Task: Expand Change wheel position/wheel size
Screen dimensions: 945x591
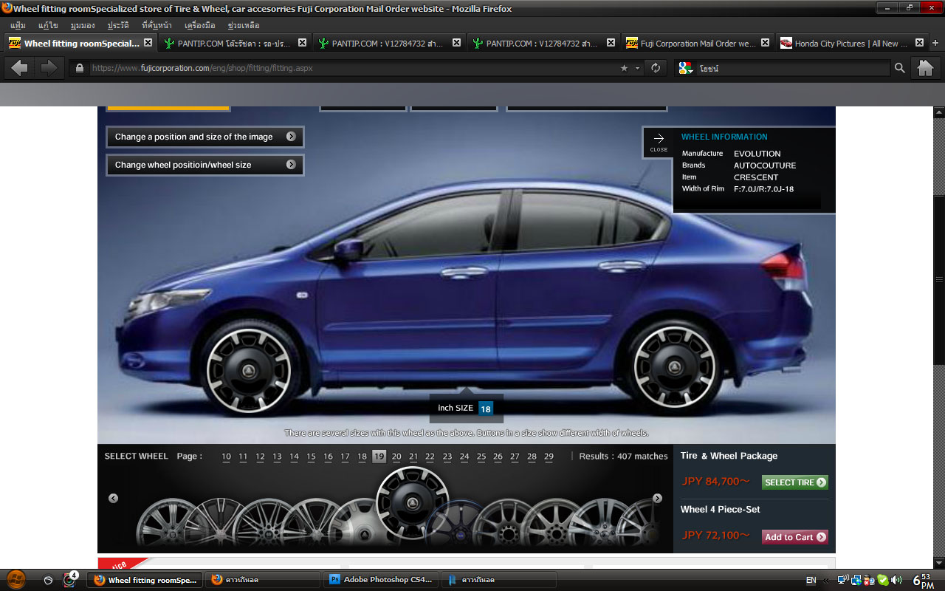Action: tap(205, 165)
